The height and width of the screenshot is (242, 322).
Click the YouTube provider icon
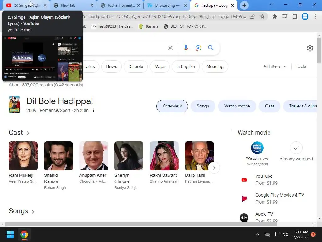coord(244,180)
